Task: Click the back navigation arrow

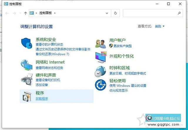Action: coord(7,13)
